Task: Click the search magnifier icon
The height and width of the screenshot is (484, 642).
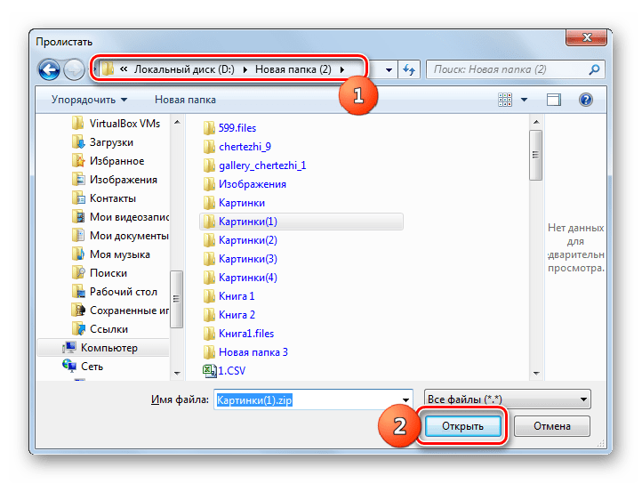Action: click(594, 69)
